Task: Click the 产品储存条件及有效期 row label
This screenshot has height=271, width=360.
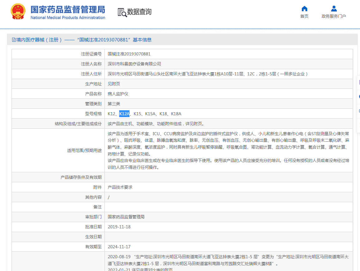Action: point(81,178)
